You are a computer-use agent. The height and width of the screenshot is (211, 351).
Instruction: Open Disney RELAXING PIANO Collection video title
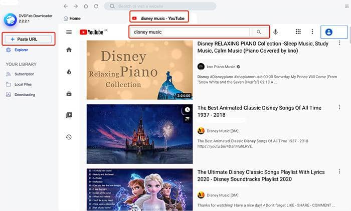263,47
